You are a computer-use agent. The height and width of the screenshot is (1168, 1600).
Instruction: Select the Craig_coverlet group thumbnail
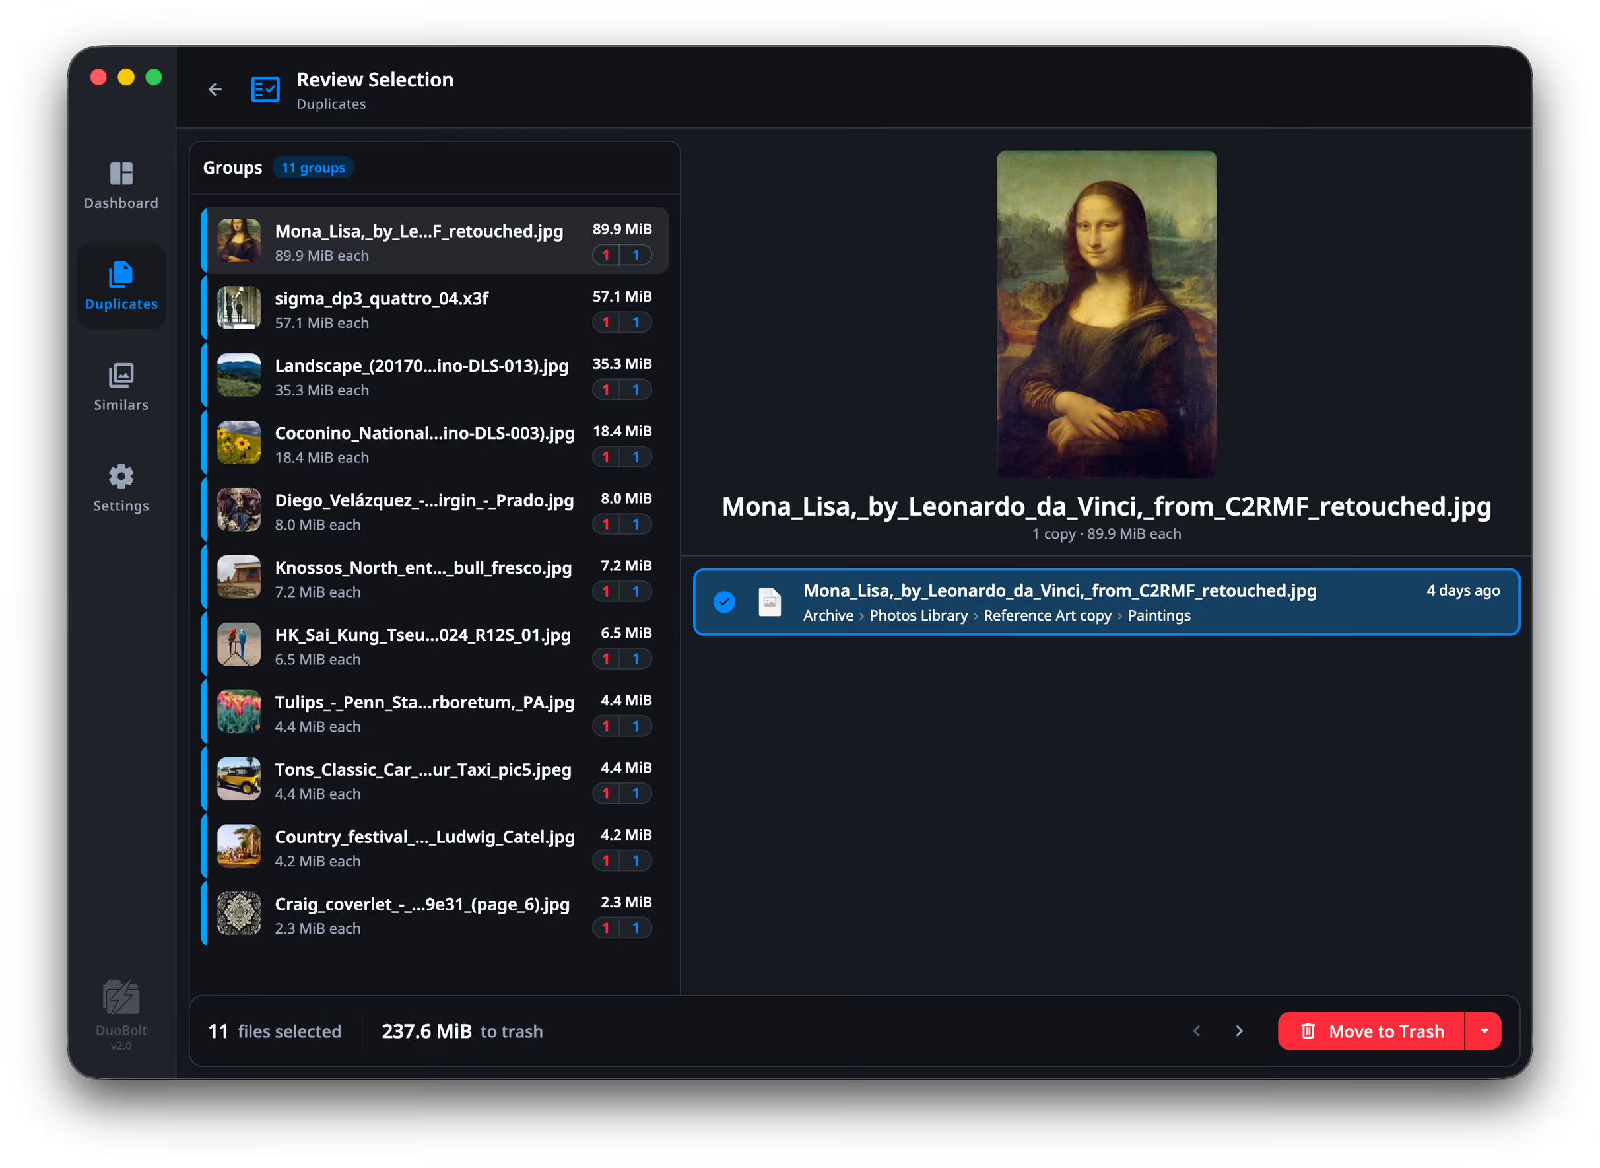coord(239,914)
